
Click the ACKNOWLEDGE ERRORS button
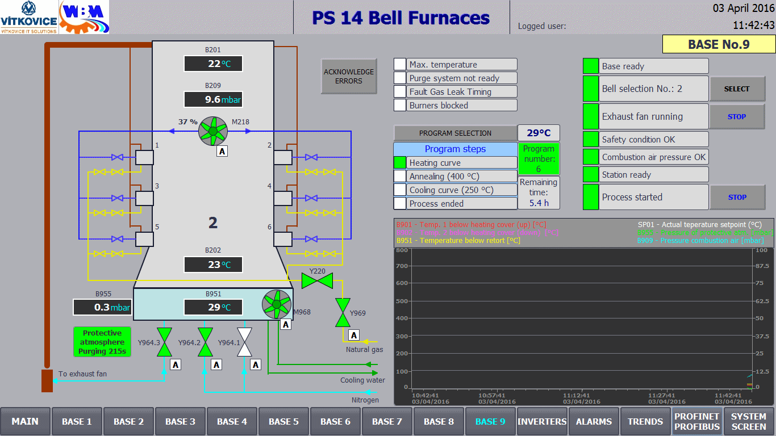coord(349,77)
